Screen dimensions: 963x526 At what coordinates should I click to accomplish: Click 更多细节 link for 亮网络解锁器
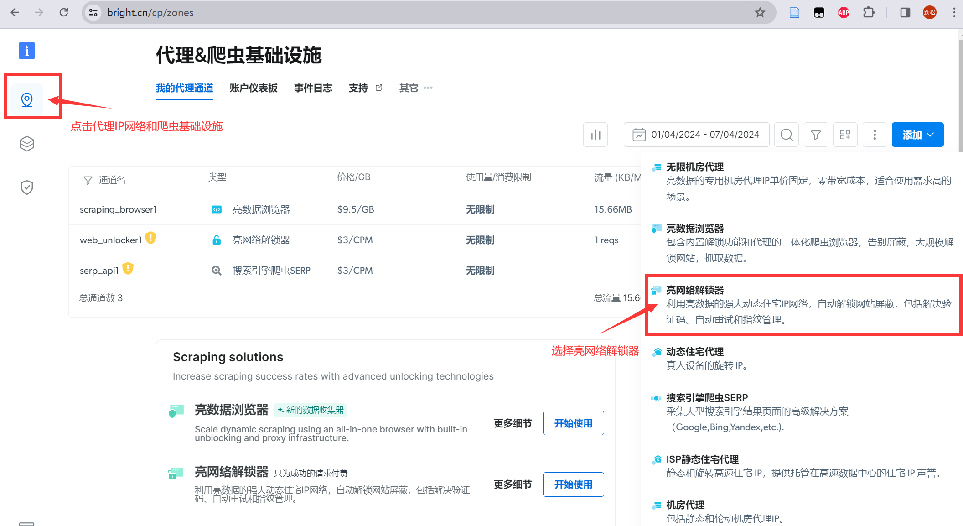tap(513, 484)
